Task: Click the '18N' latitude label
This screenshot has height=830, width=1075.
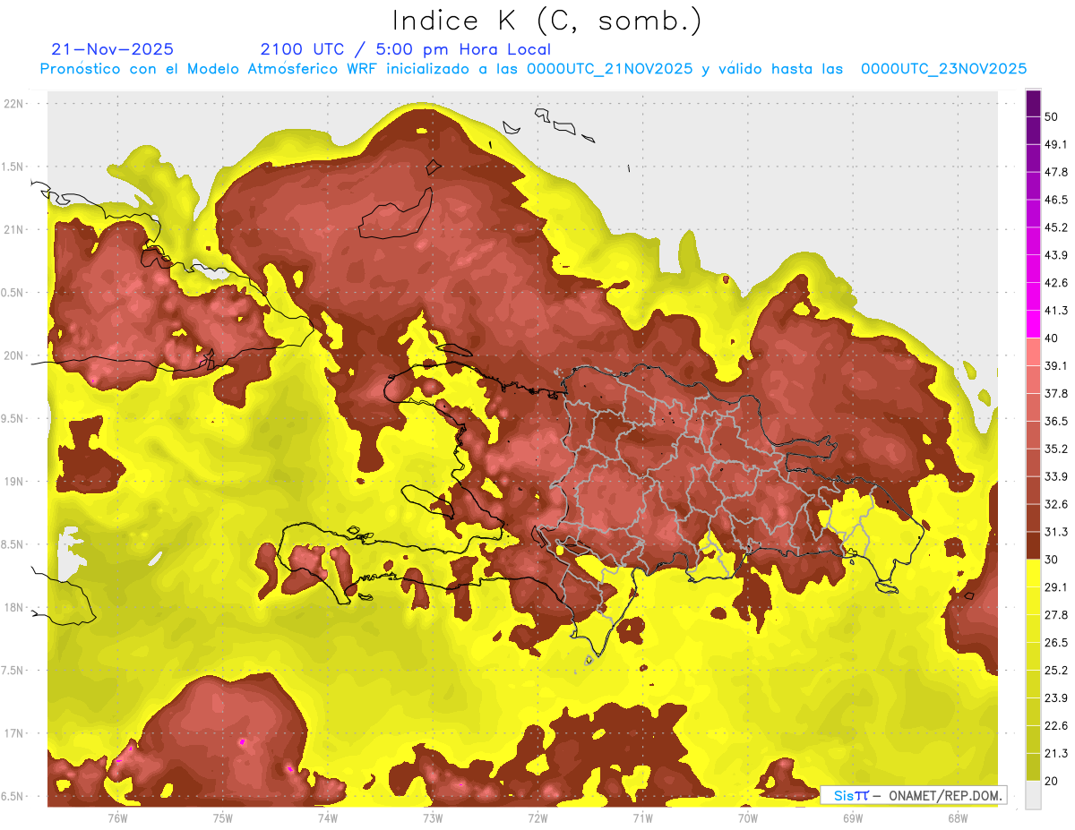Action: click(x=13, y=607)
